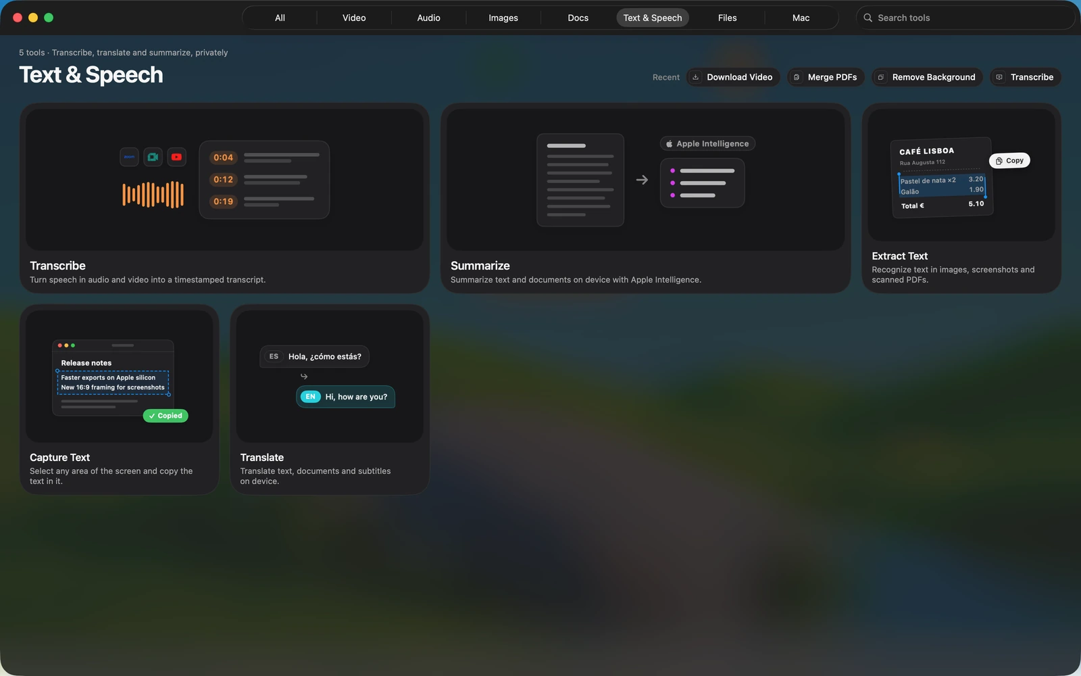
Task: Click the icon on Remove Background chip
Action: pos(880,77)
